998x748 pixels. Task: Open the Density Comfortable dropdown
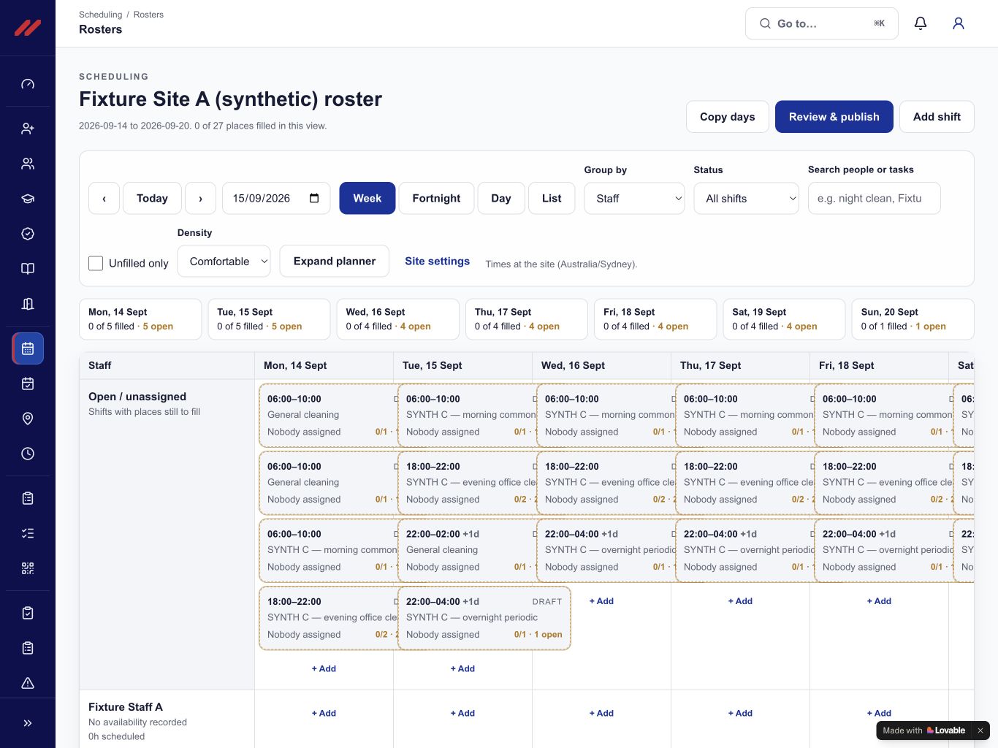tap(224, 261)
